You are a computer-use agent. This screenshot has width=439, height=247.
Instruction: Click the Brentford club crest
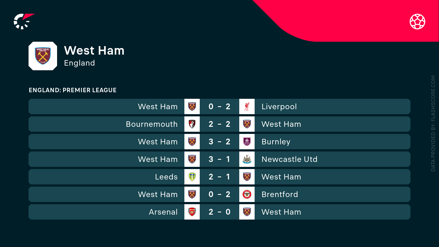coord(247,194)
